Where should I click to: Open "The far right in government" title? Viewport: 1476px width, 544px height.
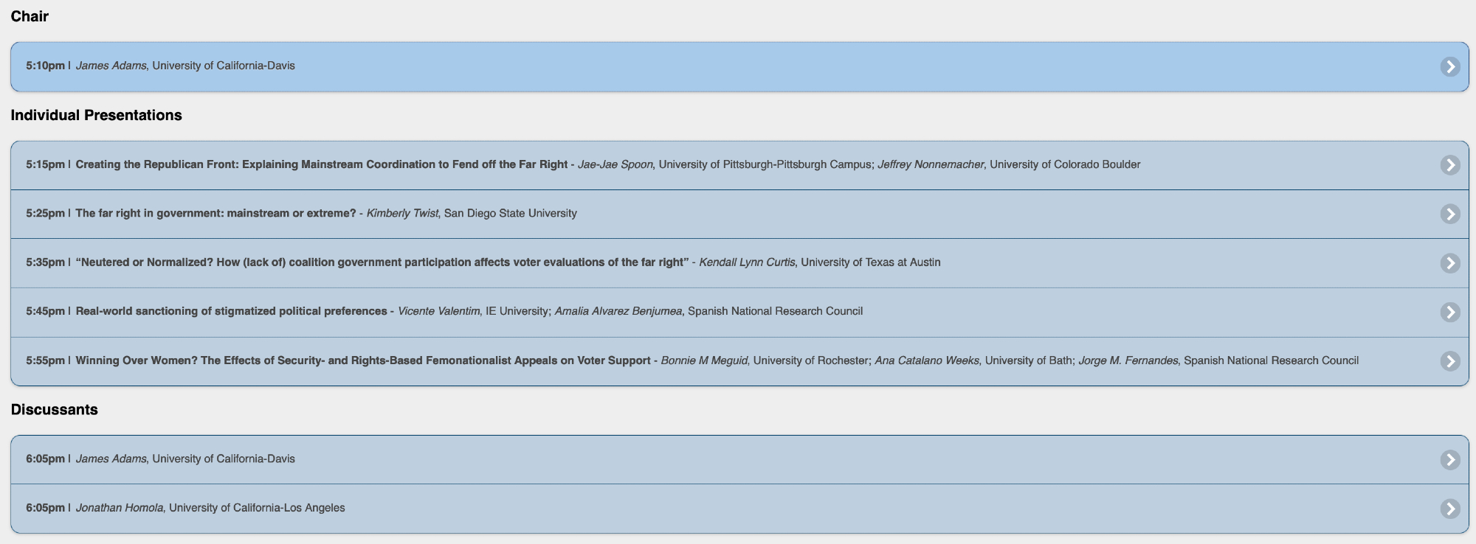coord(215,213)
